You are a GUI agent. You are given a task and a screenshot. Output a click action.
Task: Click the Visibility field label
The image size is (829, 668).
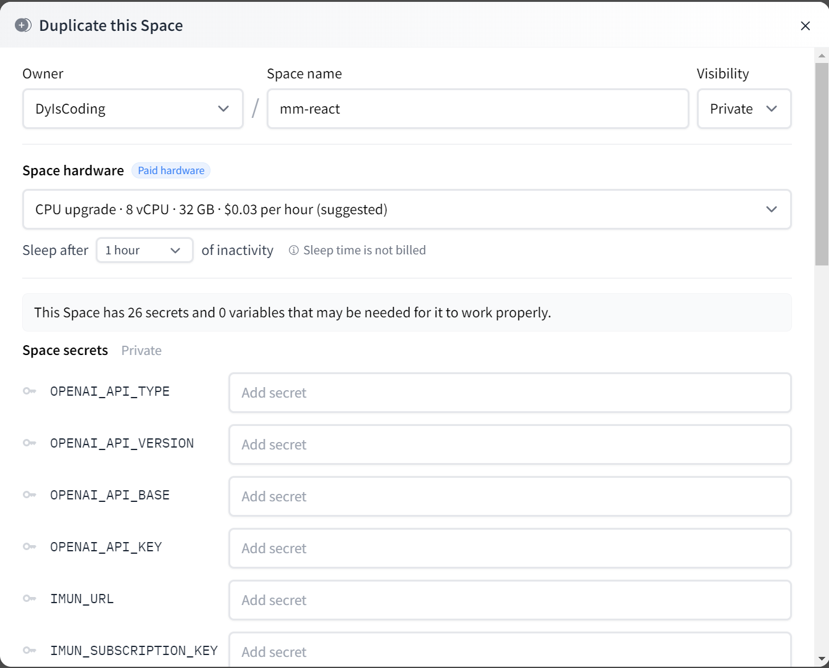point(723,73)
